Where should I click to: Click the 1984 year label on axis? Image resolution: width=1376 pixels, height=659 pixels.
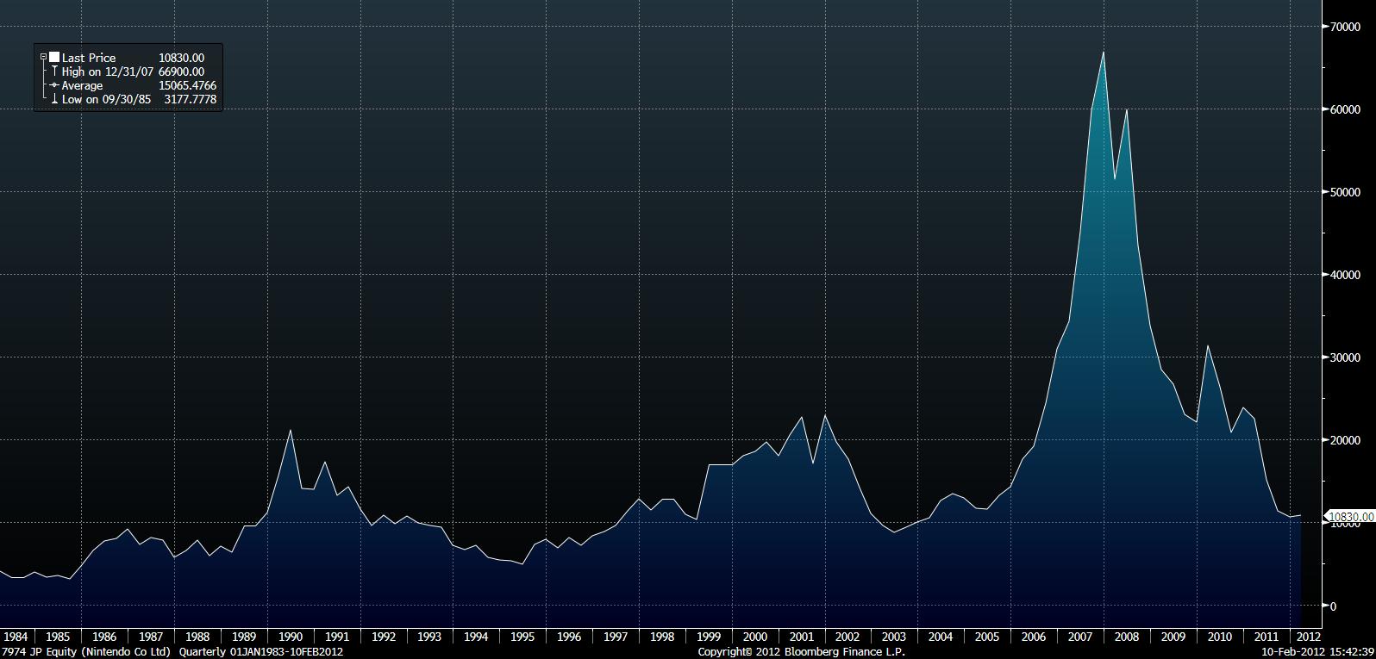16,637
